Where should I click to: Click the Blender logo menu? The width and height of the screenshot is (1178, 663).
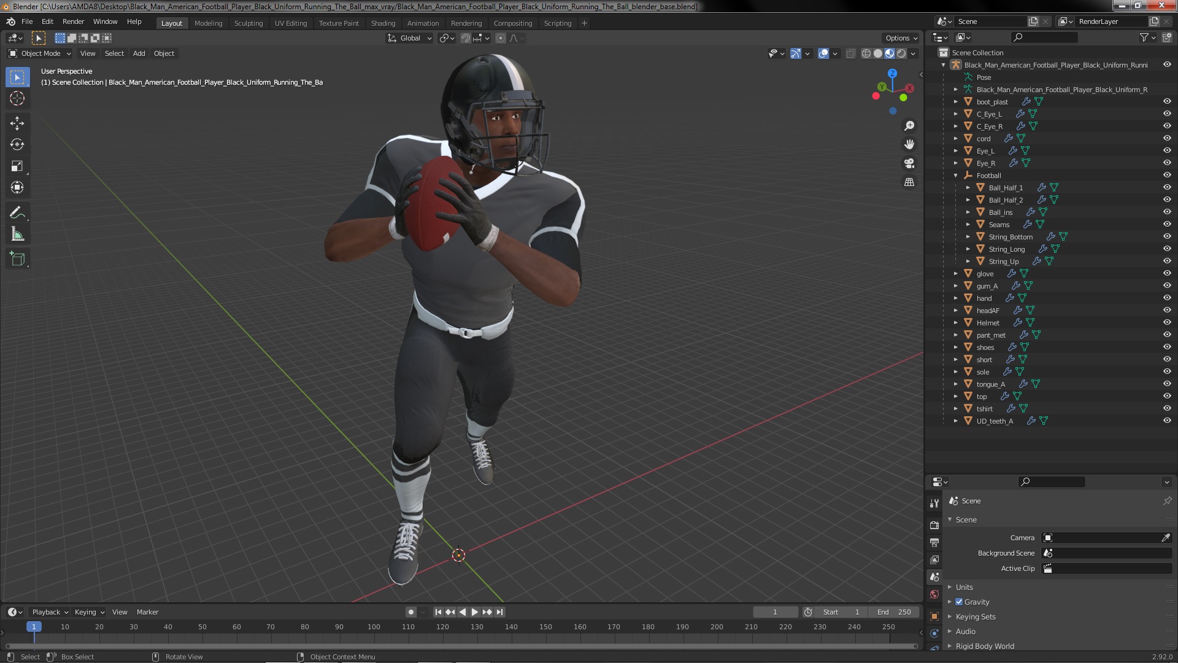pyautogui.click(x=10, y=21)
